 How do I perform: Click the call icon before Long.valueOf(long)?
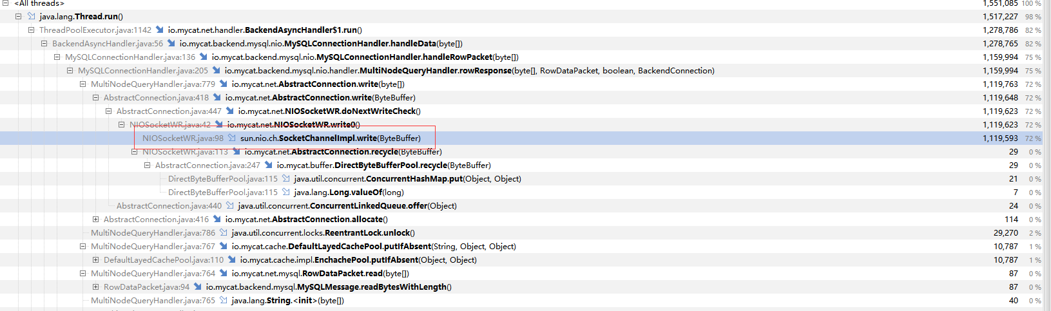(x=285, y=192)
